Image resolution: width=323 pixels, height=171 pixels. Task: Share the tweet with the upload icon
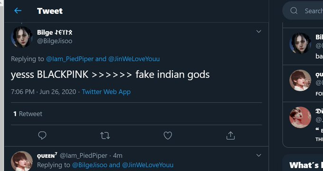coord(230,135)
